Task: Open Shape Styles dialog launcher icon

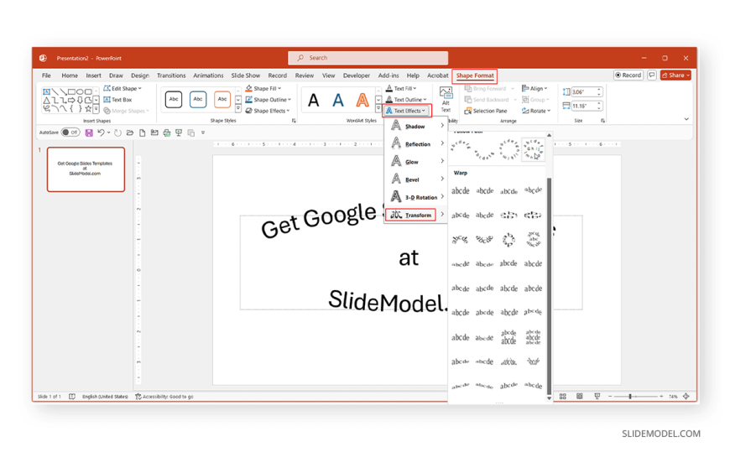Action: (x=294, y=121)
